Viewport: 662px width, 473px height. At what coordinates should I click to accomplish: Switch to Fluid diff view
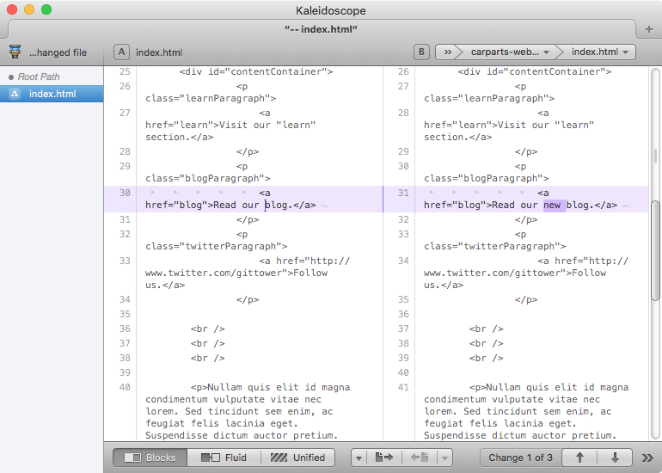click(x=224, y=458)
